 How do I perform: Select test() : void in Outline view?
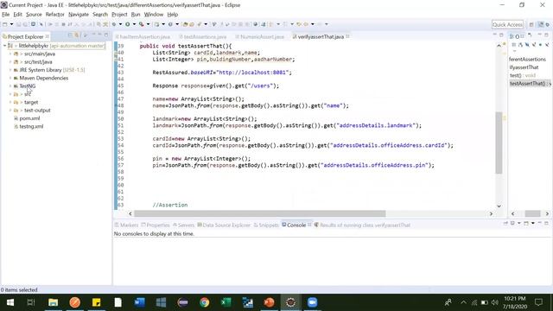pyautogui.click(x=523, y=75)
